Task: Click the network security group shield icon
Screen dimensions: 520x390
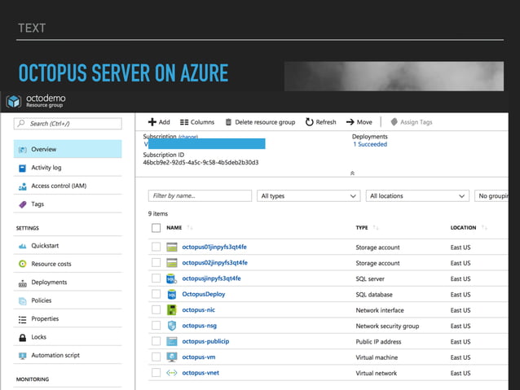Action: tap(172, 326)
